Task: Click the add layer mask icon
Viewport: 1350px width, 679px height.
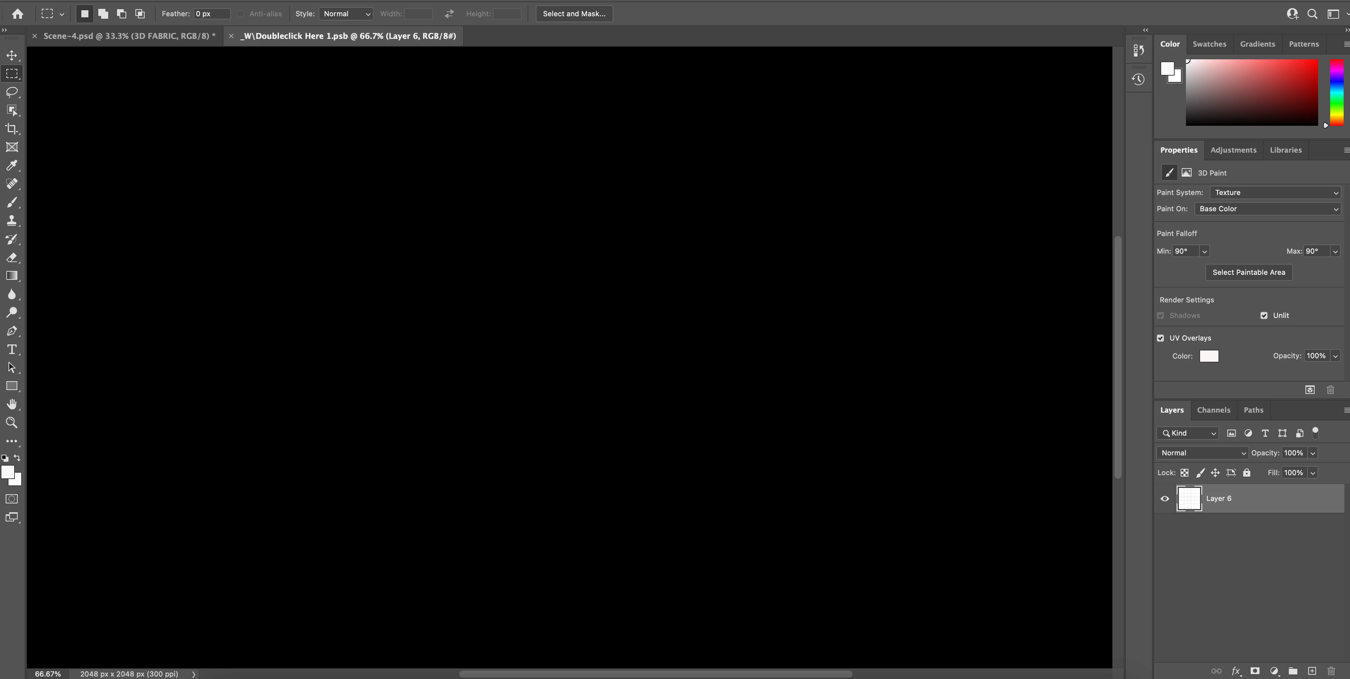Action: point(1255,671)
